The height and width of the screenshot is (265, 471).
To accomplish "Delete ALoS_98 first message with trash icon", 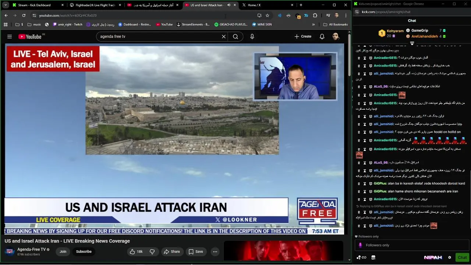I will [359, 87].
